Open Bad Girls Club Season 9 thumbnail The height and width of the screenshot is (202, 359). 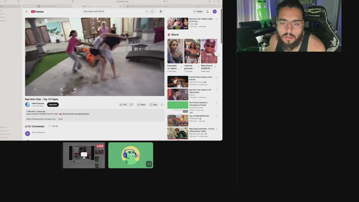(x=178, y=95)
